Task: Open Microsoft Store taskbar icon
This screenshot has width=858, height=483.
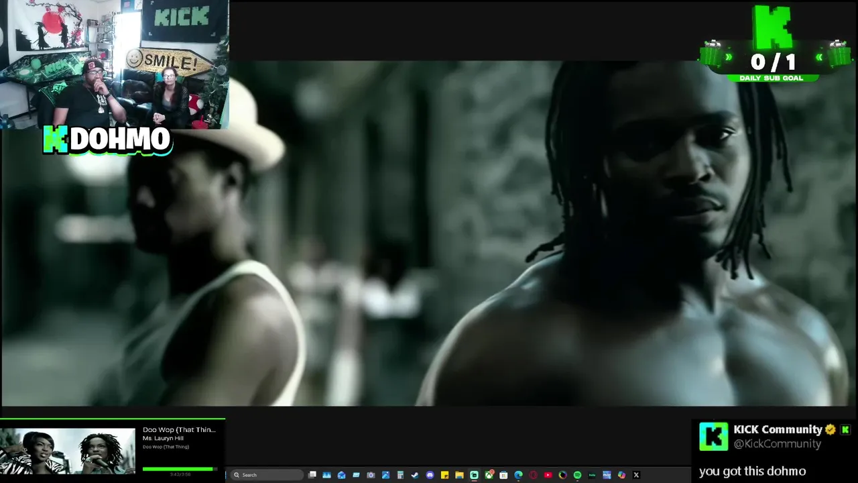Action: click(503, 475)
